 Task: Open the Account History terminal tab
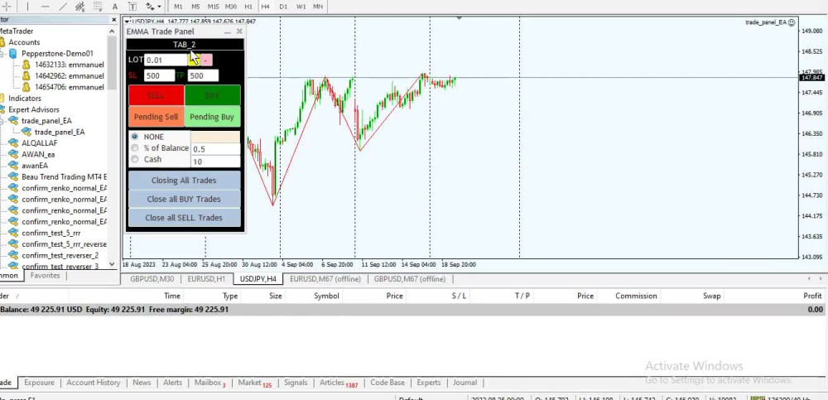pos(94,383)
